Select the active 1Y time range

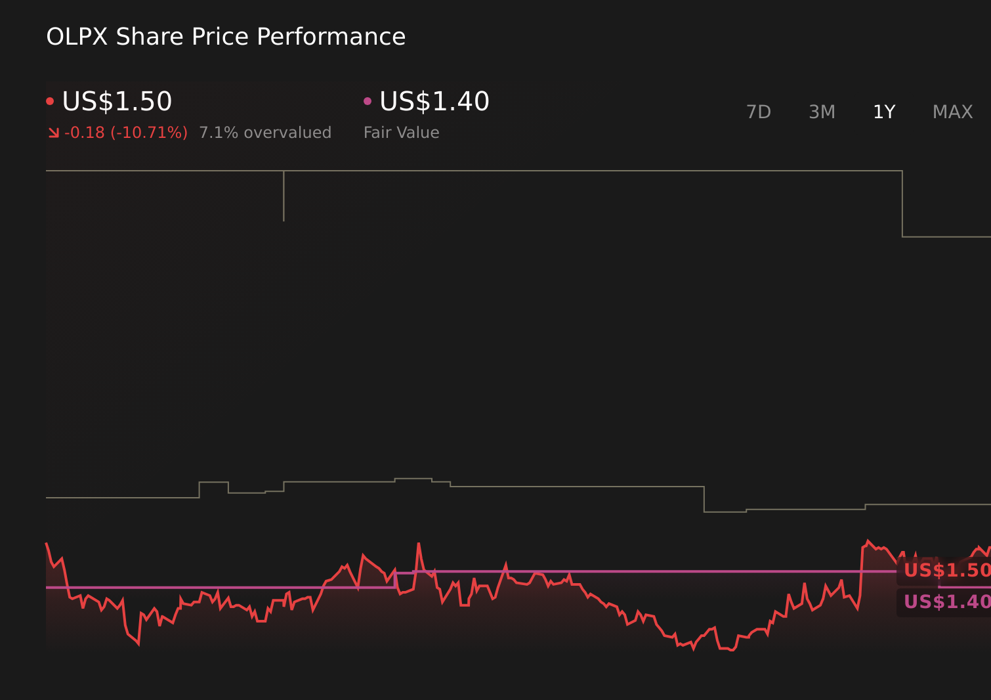884,112
